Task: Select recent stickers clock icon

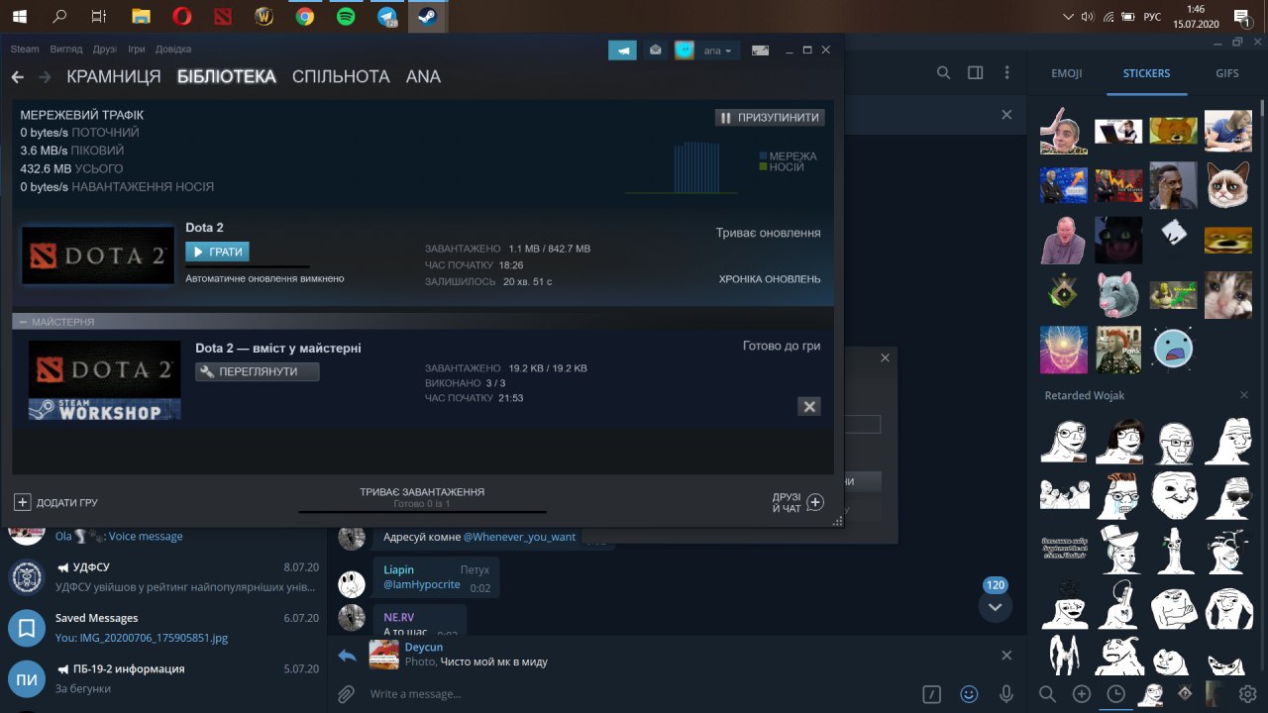Action: tap(1116, 694)
